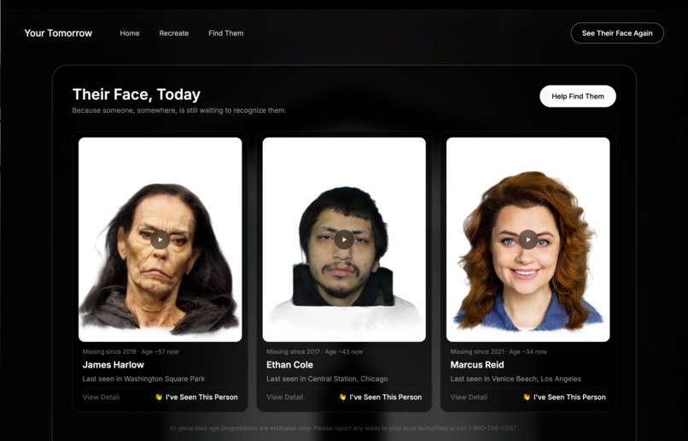Play the Ethan Cole video
Screen dimensions: 688x441
(x=344, y=240)
